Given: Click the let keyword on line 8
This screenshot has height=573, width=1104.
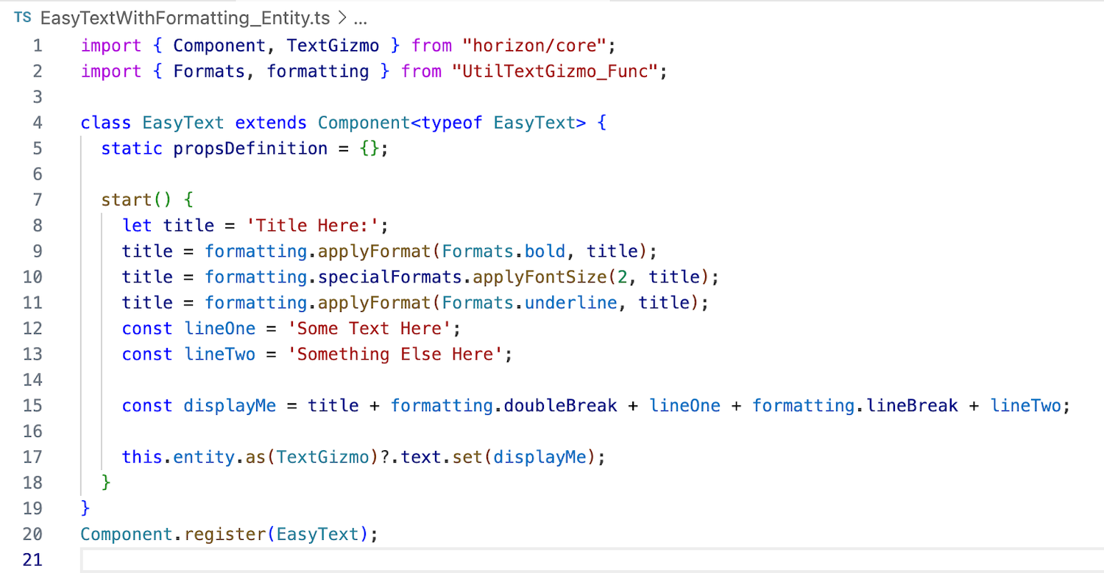Looking at the screenshot, I should (137, 226).
